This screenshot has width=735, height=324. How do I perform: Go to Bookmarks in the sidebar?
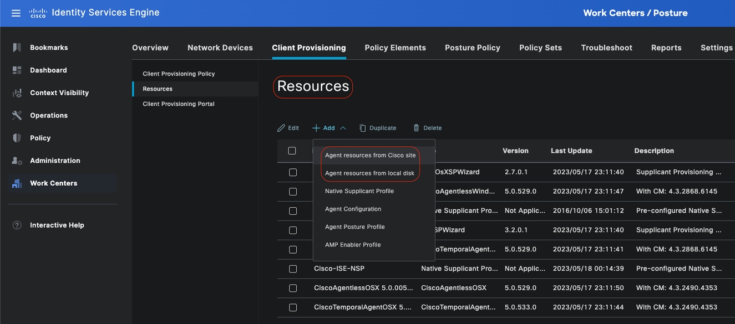(49, 48)
